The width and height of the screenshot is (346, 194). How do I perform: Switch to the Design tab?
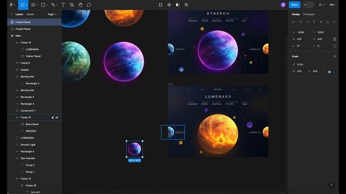point(296,15)
